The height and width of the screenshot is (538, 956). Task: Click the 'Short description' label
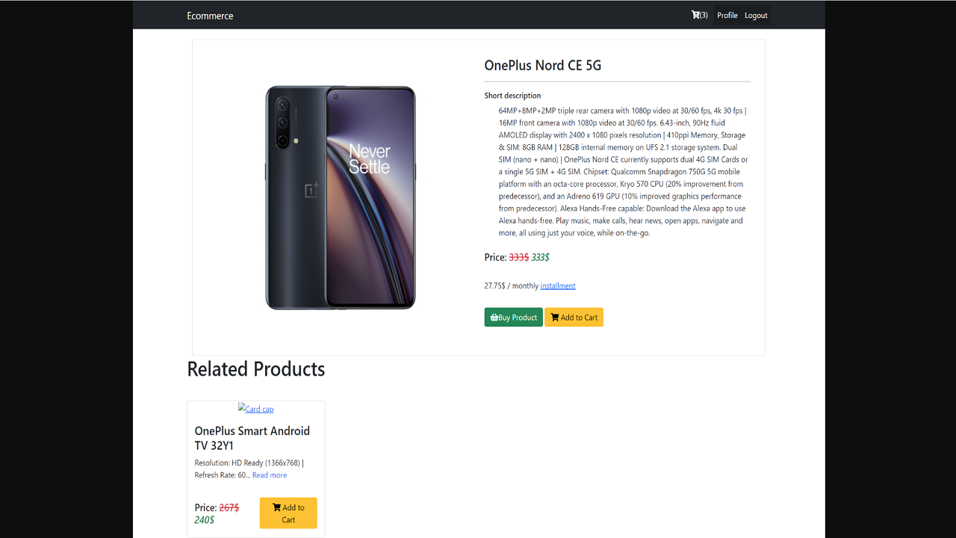pos(512,96)
